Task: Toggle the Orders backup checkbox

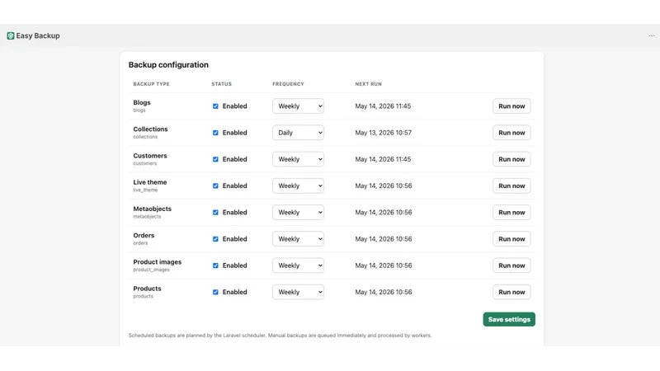Action: coord(215,239)
